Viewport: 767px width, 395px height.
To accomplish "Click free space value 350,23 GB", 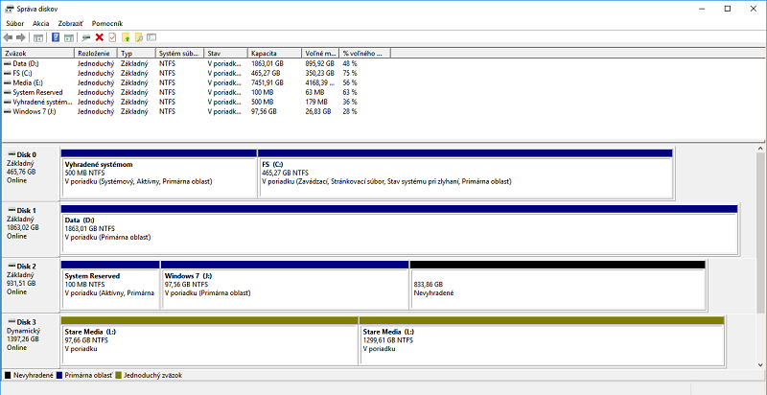I will click(x=320, y=73).
